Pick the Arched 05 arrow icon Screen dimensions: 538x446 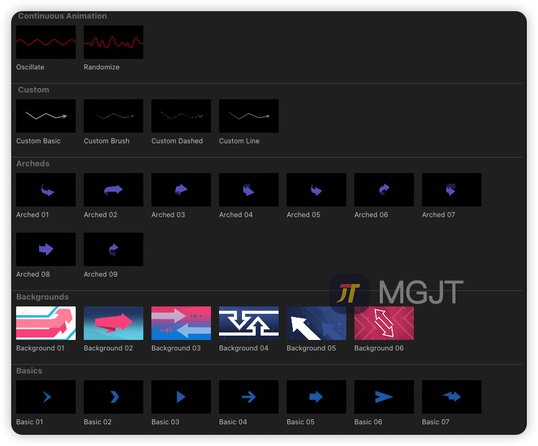(316, 190)
